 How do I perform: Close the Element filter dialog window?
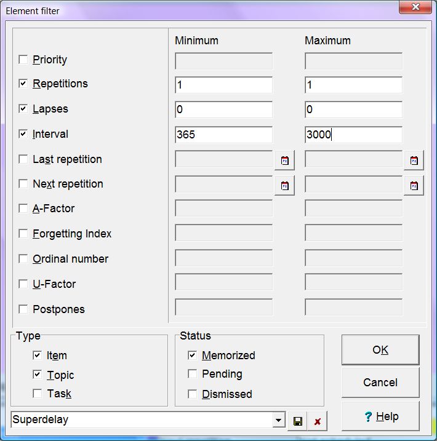pos(415,9)
